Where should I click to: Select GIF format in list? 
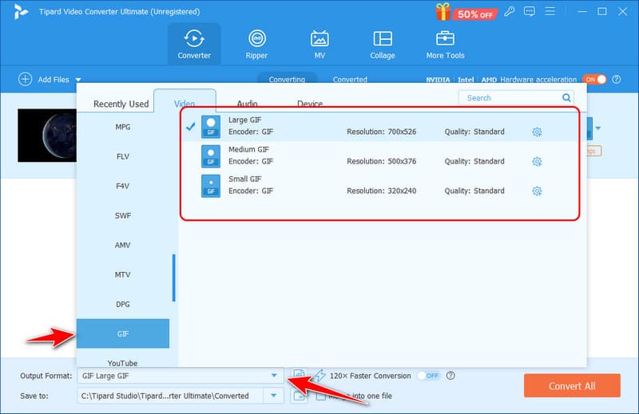point(123,333)
